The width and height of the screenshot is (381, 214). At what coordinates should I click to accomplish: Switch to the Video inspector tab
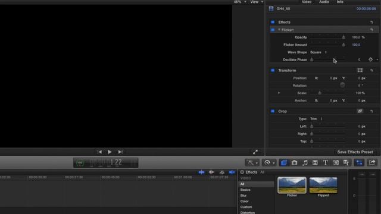click(307, 2)
